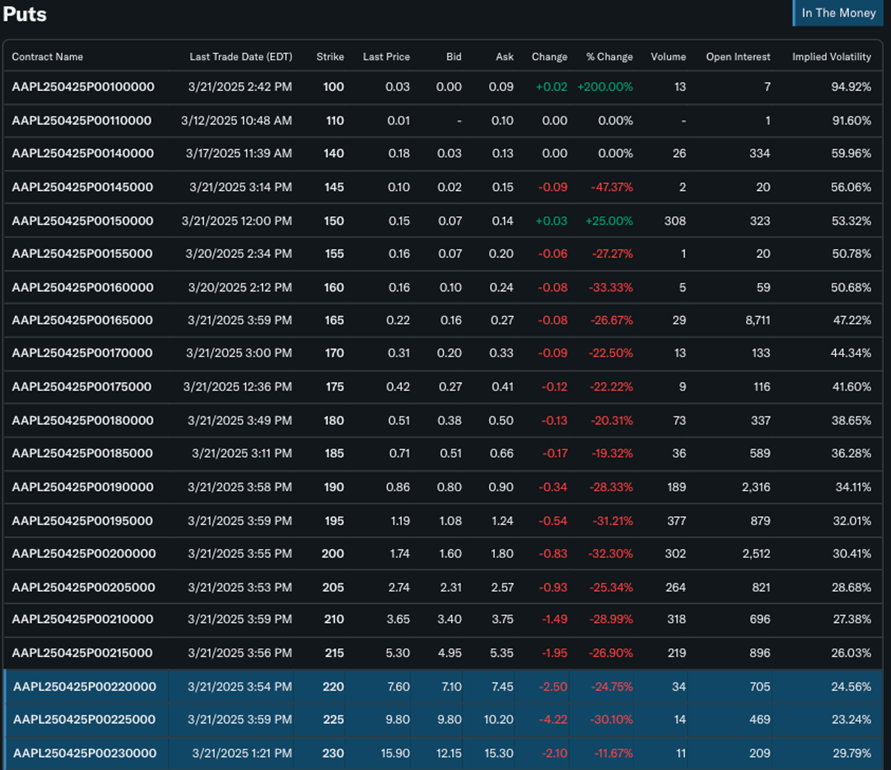The image size is (891, 770).
Task: Click the Open Interest column header
Action: (738, 57)
